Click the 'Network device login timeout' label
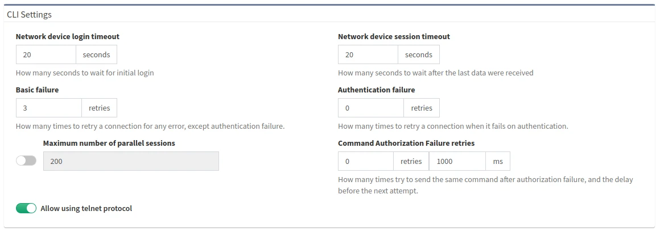The width and height of the screenshot is (660, 232). [x=67, y=36]
